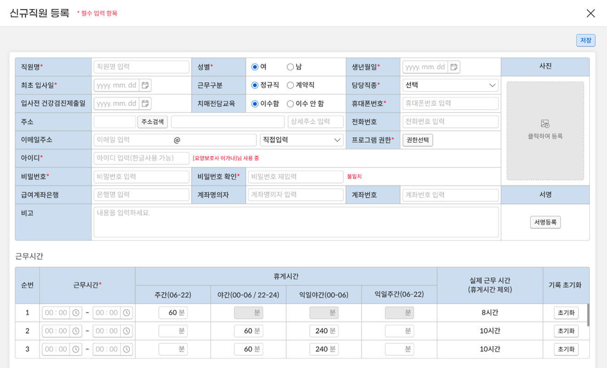Click the photo upload icon
Screen dimensions: 607x368
(545, 124)
